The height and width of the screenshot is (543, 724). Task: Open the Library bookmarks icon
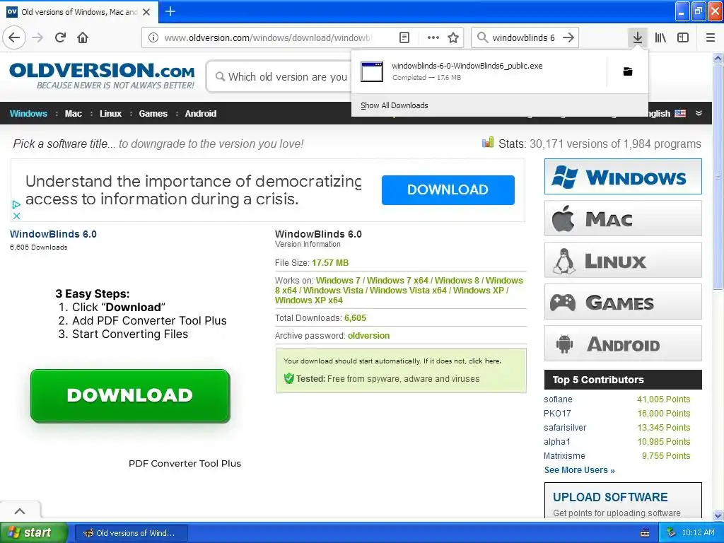(660, 37)
